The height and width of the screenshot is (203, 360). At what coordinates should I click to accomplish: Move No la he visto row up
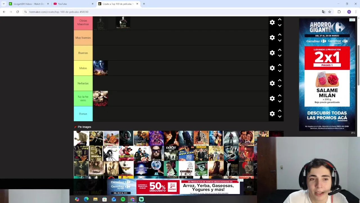click(x=280, y=96)
